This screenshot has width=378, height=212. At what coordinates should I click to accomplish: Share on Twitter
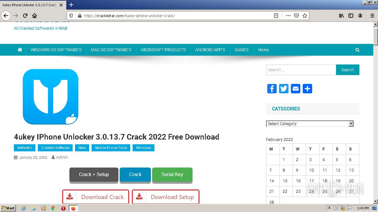(284, 89)
